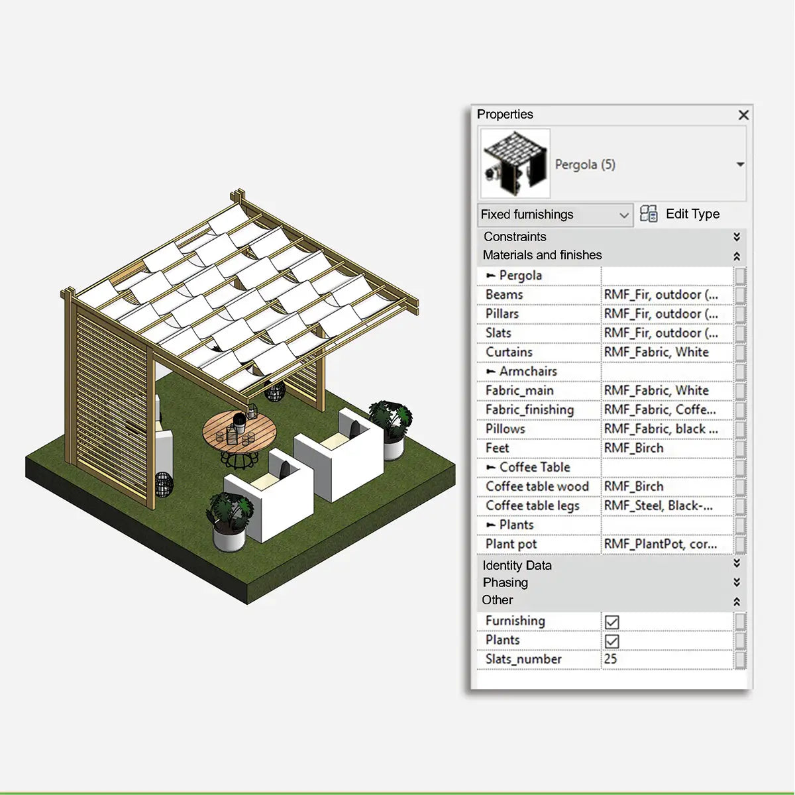Select the Beams material value field
This screenshot has width=795, height=795.
(x=666, y=295)
